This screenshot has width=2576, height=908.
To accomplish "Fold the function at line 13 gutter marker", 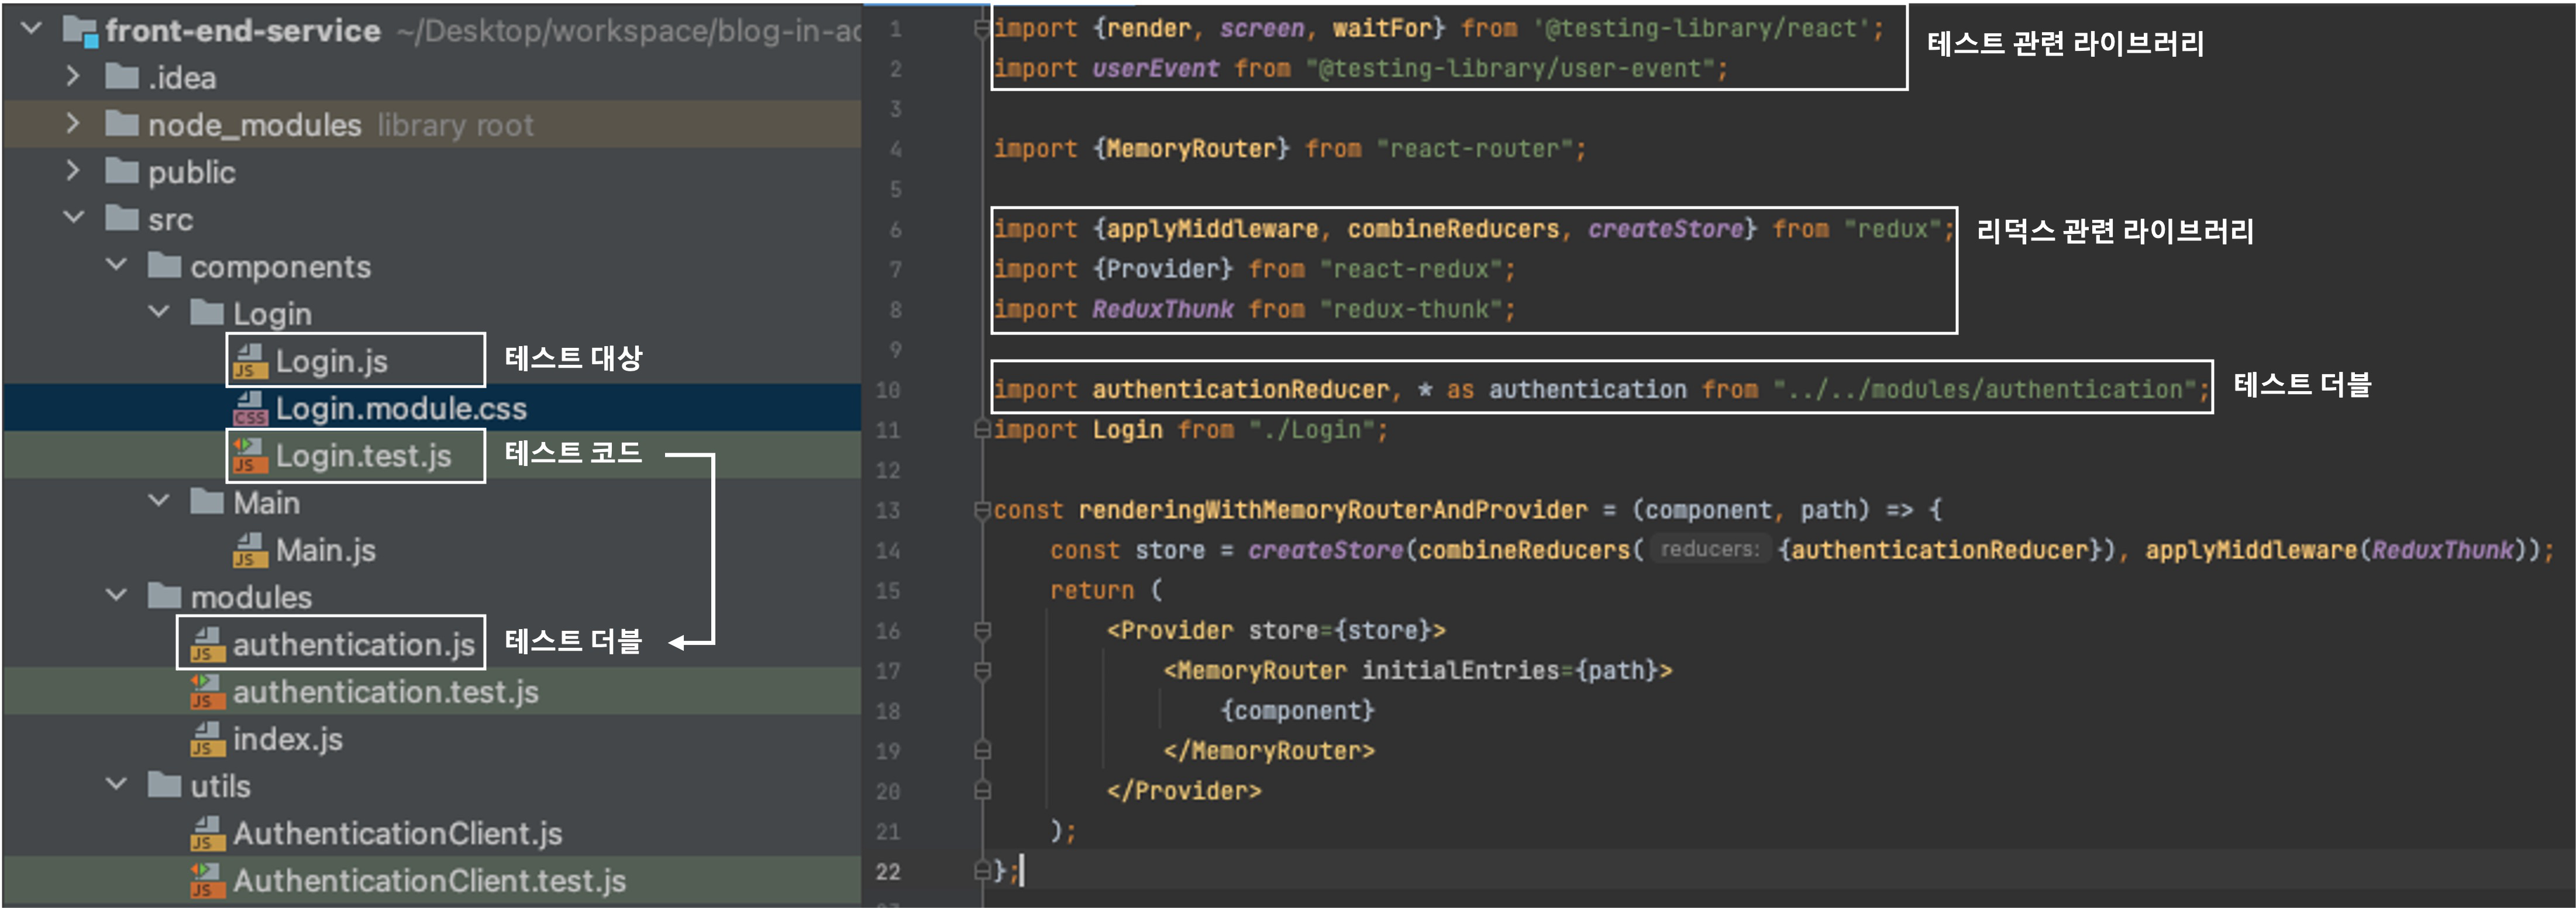I will point(982,510).
